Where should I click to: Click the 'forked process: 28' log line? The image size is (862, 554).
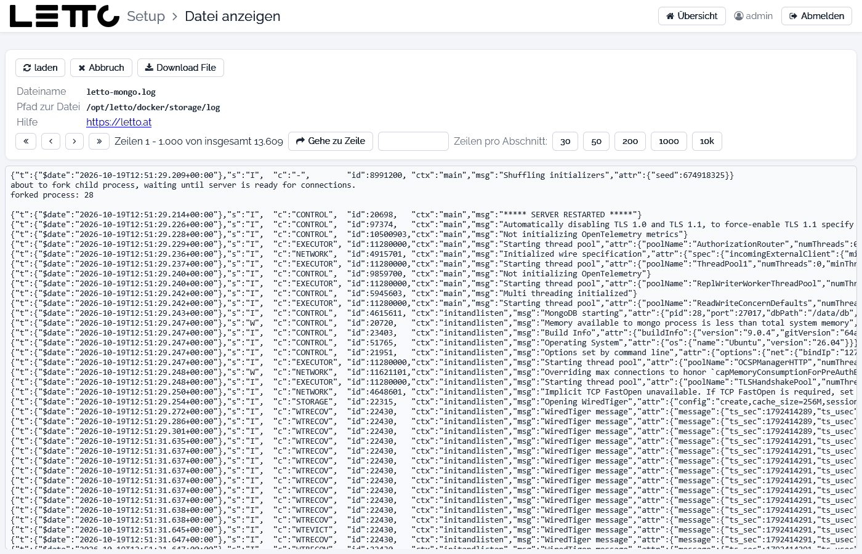click(x=52, y=195)
